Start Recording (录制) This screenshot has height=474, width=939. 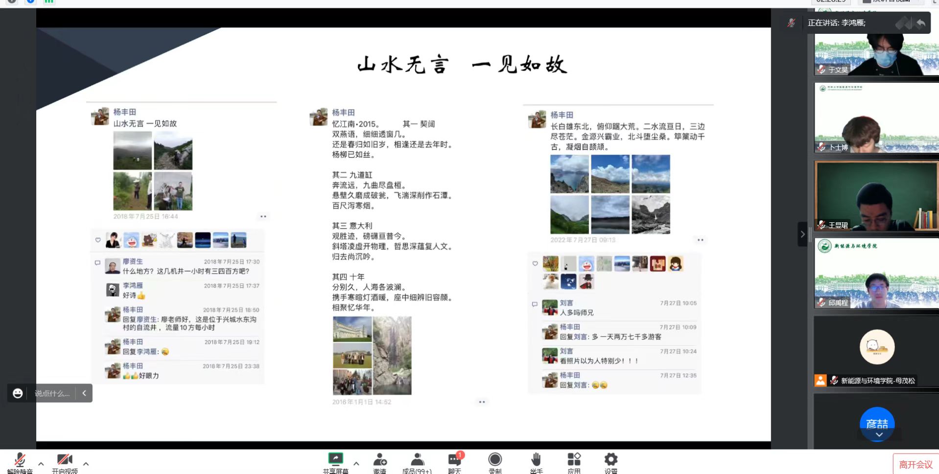tap(495, 461)
